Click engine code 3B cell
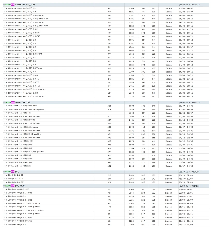The height and width of the screenshot is (229, 212). coord(109,210)
